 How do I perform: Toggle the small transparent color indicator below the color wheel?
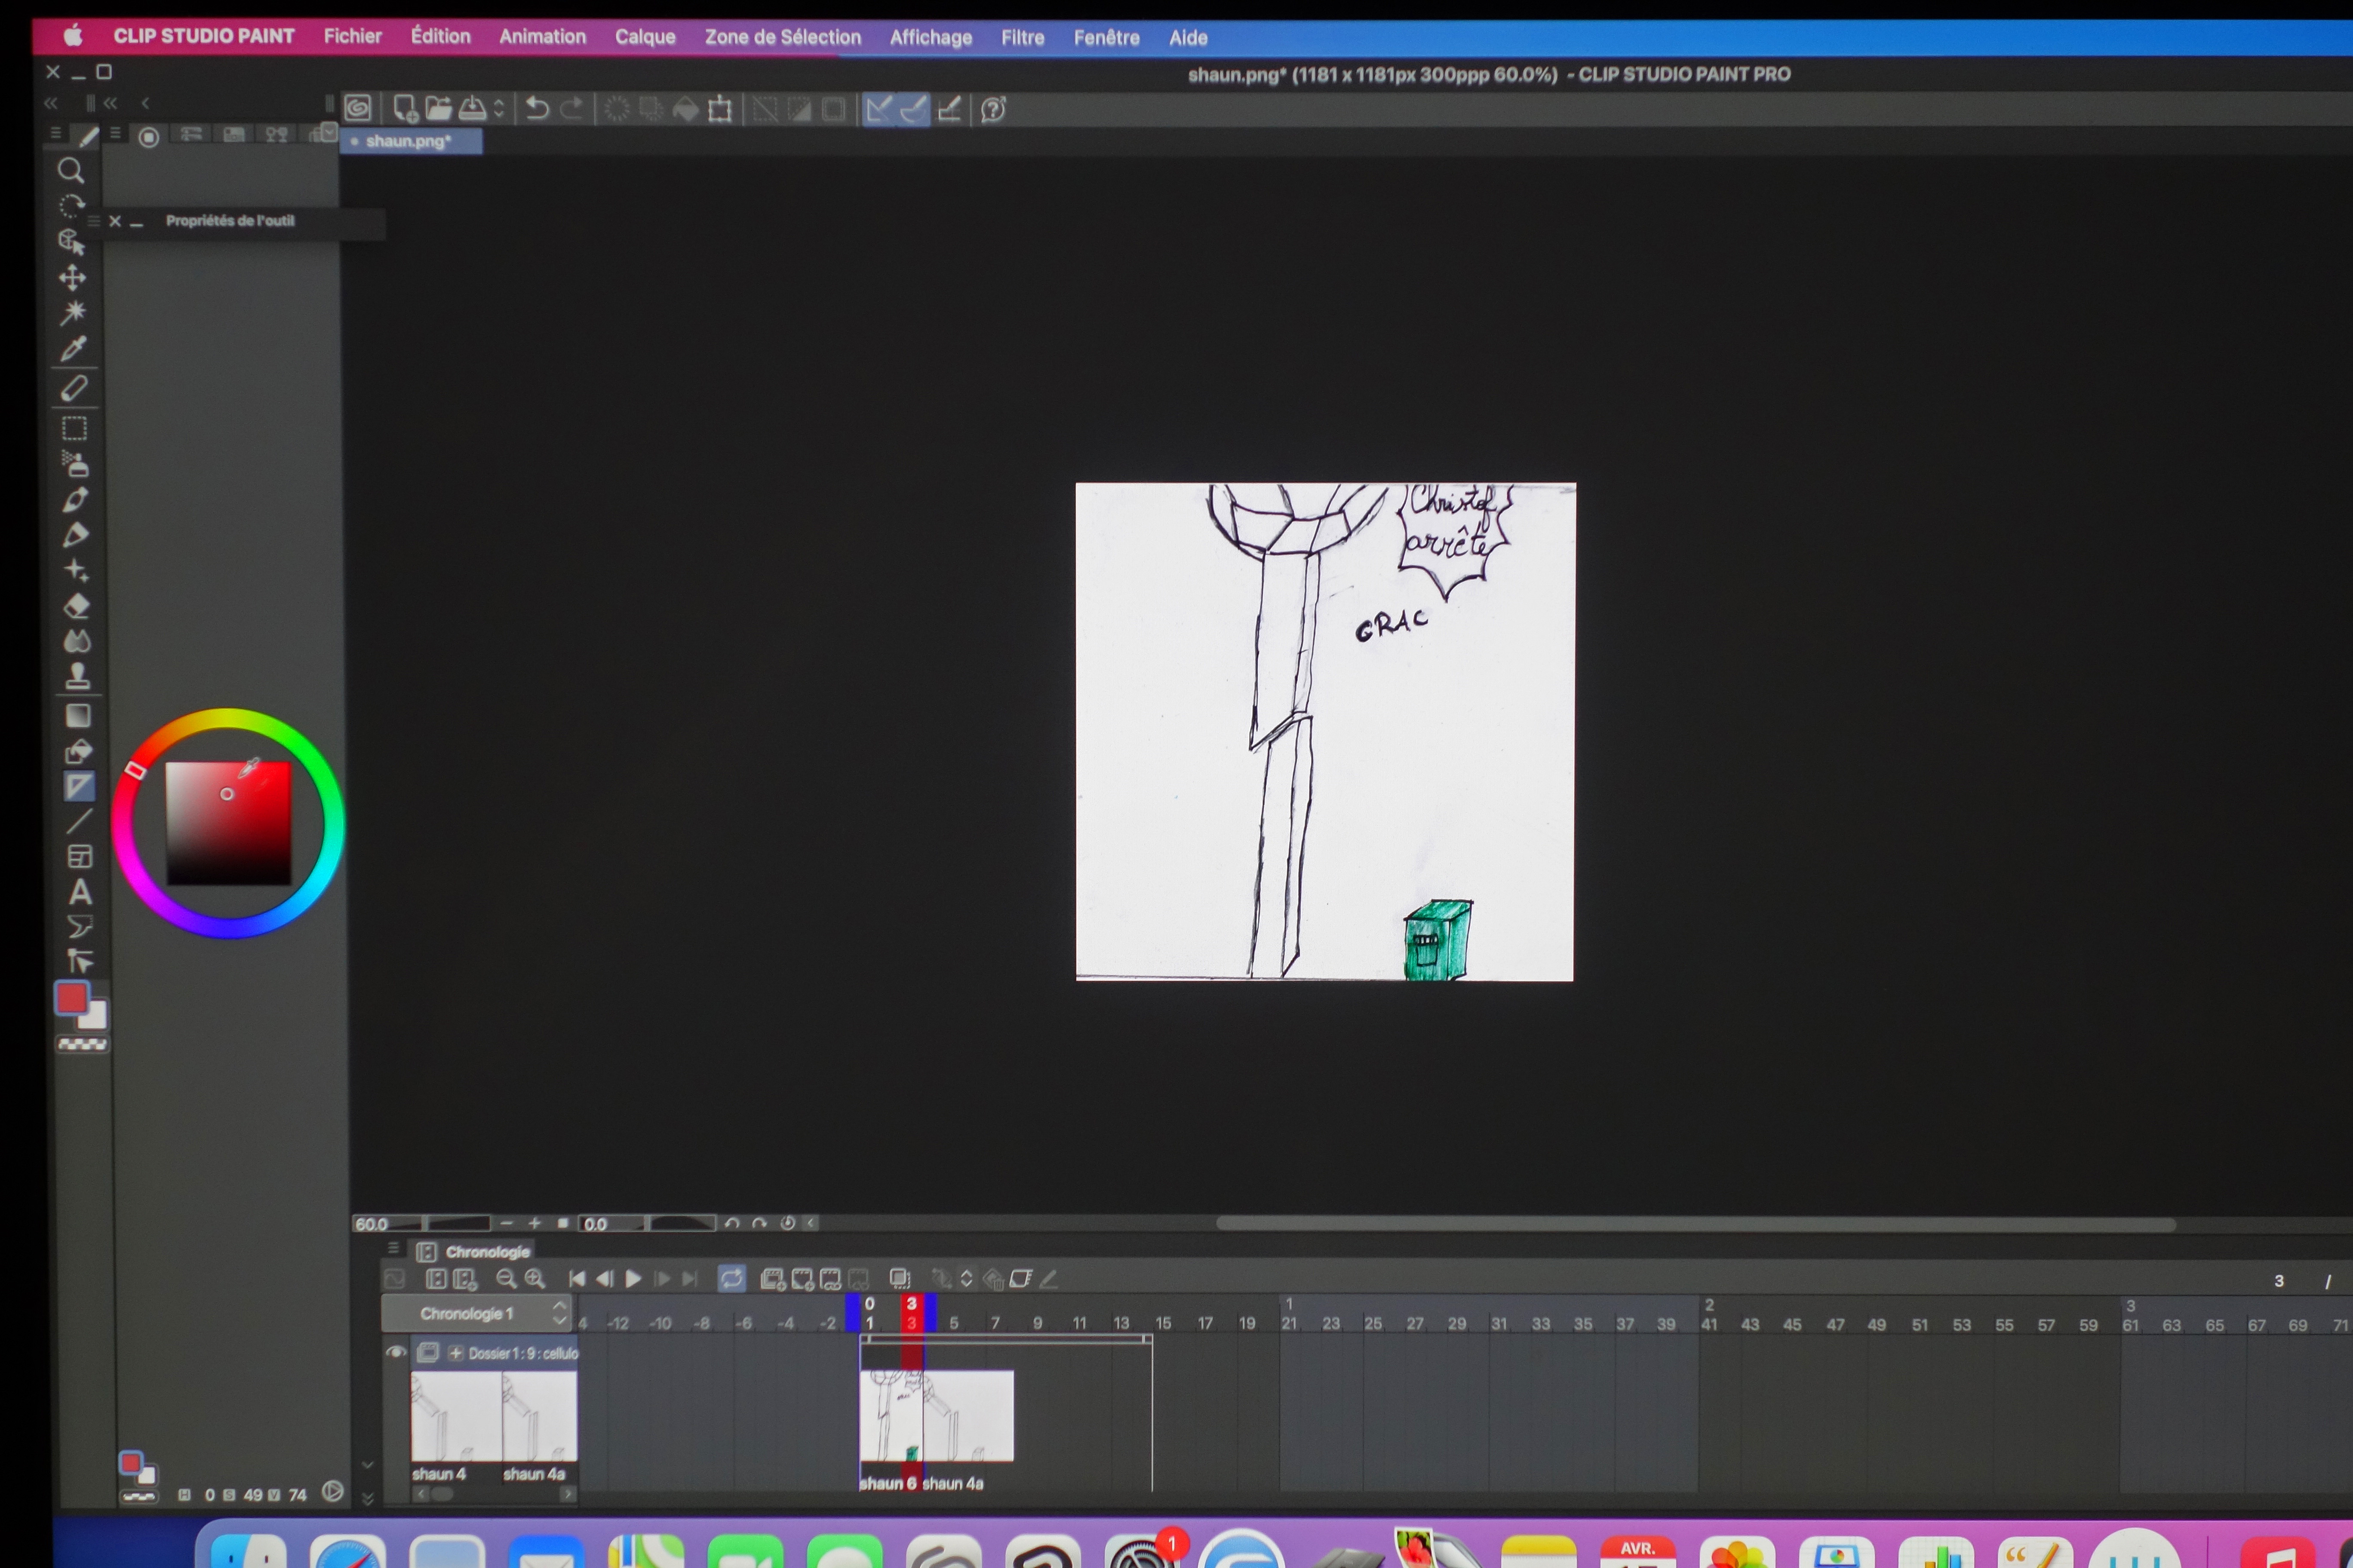point(138,1497)
